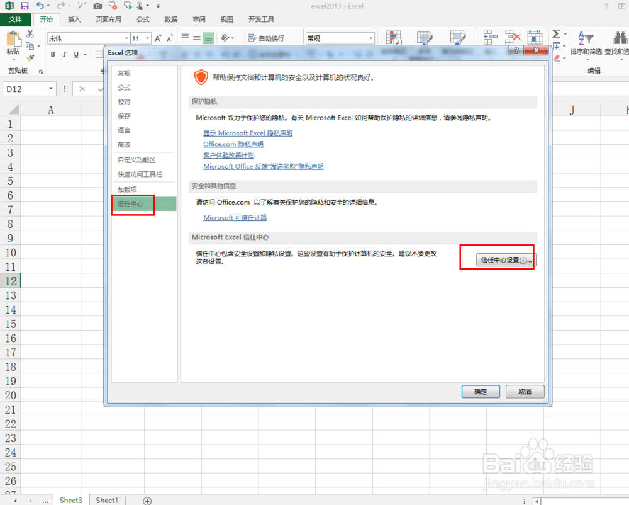Activate the Format Painter icon
Image resolution: width=629 pixels, height=505 pixels.
pos(30,59)
